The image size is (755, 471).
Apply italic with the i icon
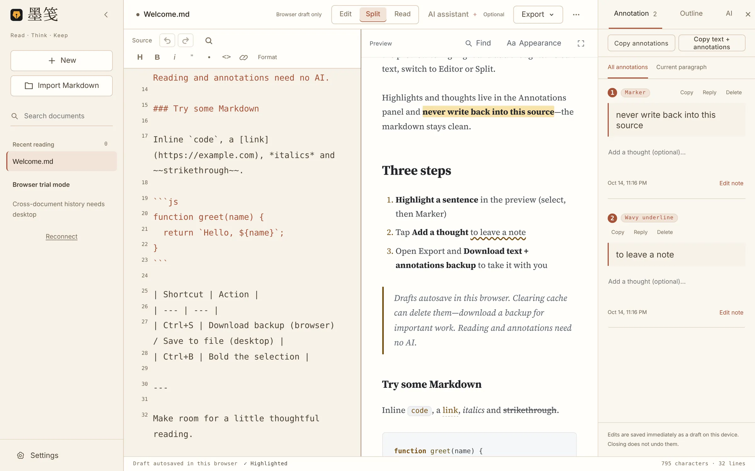pos(175,57)
